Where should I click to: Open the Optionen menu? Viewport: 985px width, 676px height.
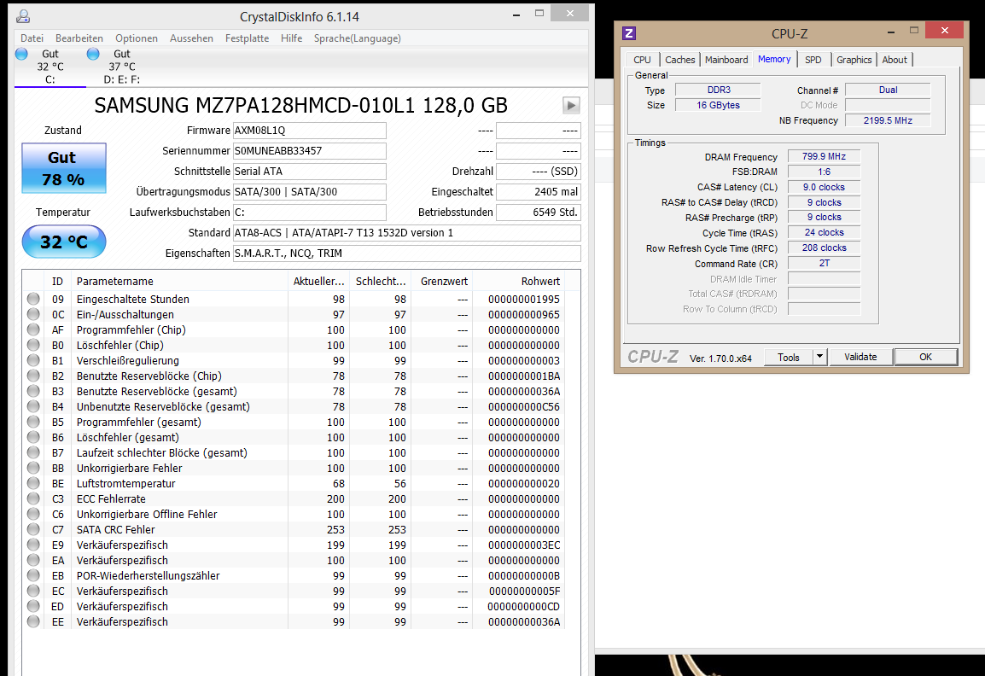pyautogui.click(x=137, y=38)
